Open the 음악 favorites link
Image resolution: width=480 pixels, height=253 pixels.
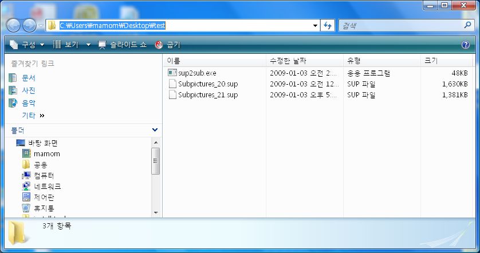29,103
